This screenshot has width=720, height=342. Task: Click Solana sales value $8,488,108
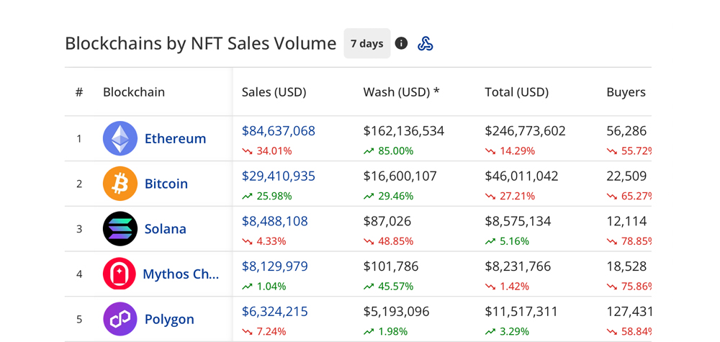pos(275,221)
